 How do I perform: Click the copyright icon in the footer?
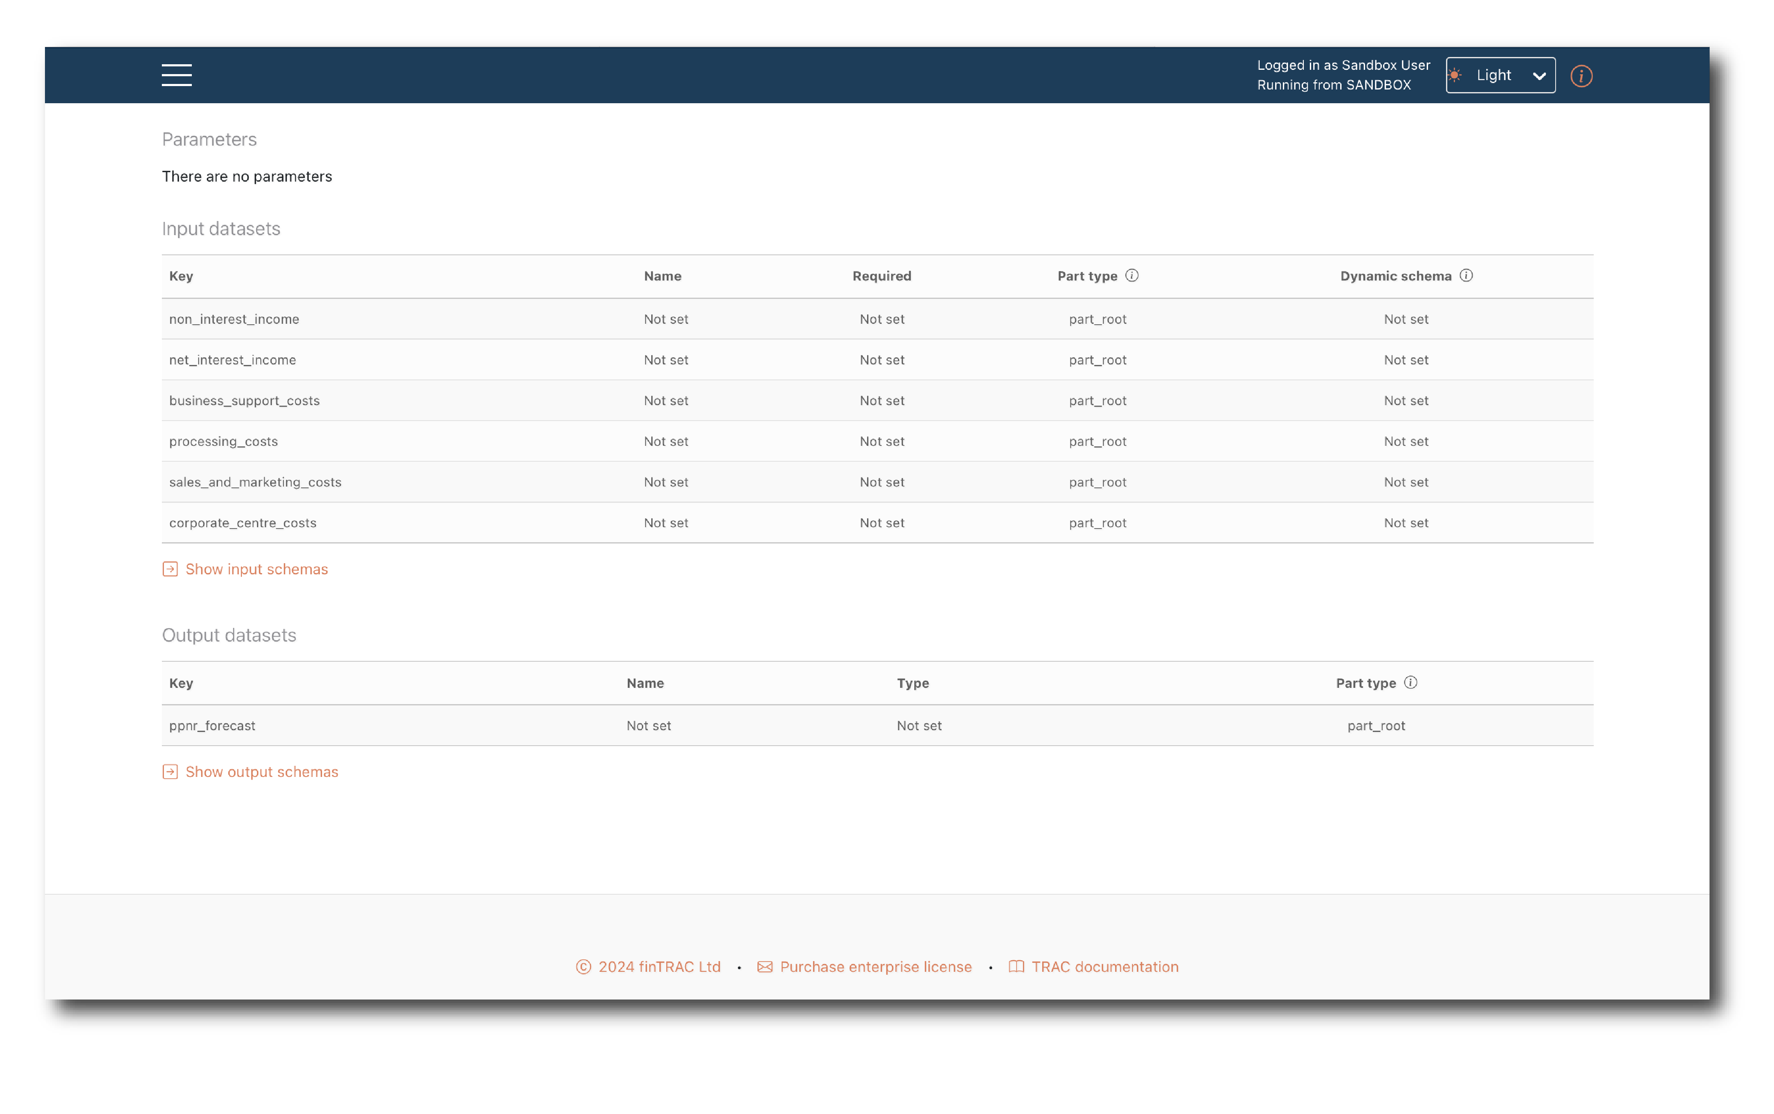[x=583, y=967]
